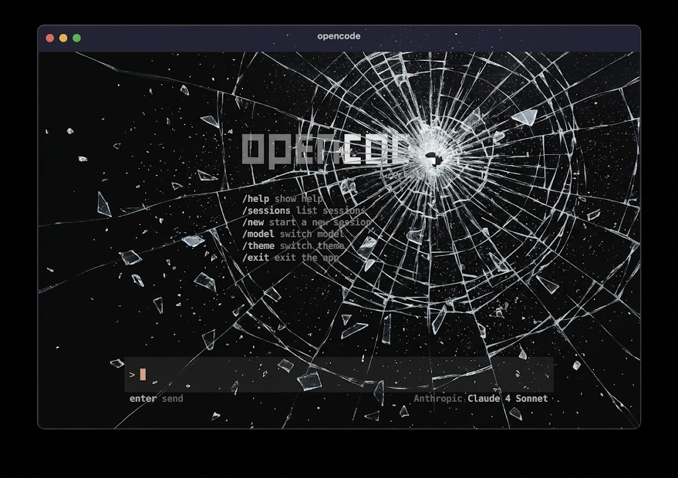Click the 'Anthropic' provider label
This screenshot has width=678, height=478.
point(438,399)
